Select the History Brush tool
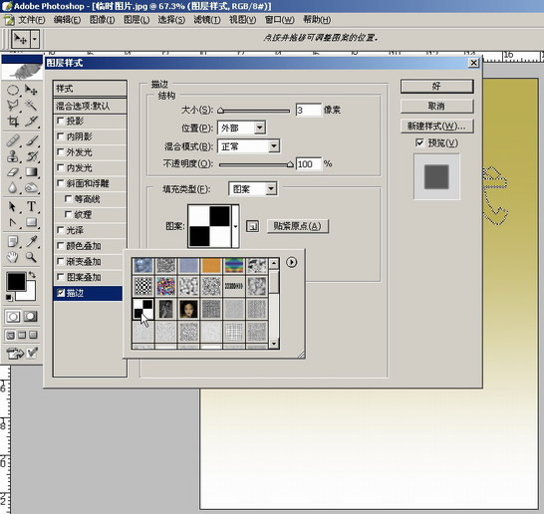Screen dimensions: 544x514 point(31,156)
